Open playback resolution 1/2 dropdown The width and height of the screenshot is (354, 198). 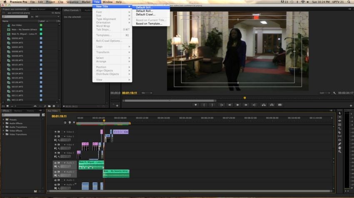pyautogui.click(x=325, y=93)
